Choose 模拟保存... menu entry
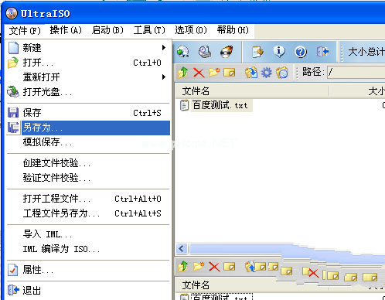 click(x=88, y=142)
